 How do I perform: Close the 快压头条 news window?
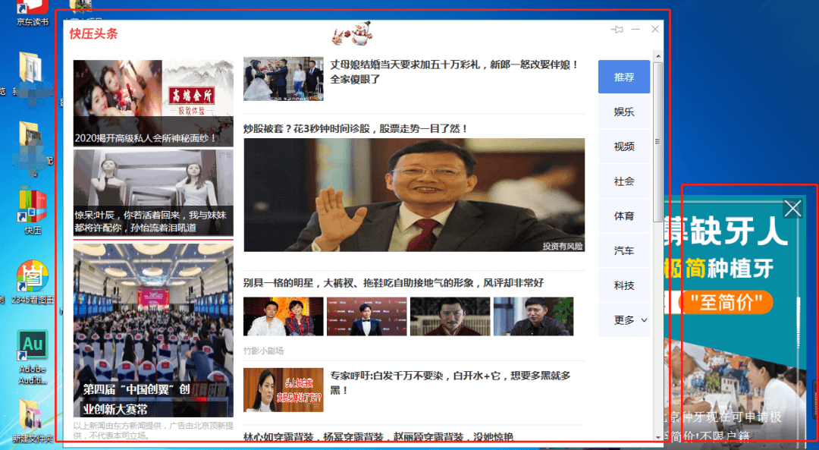click(x=655, y=30)
